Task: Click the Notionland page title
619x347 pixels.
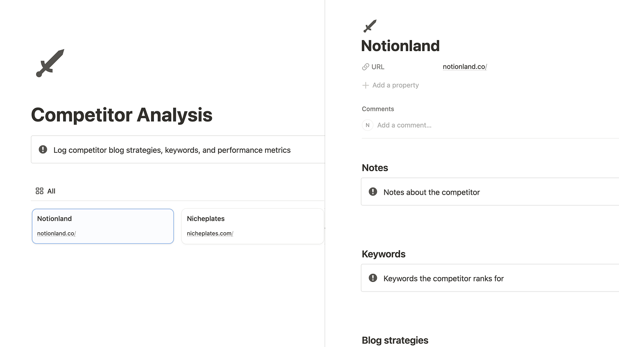Action: pos(400,46)
